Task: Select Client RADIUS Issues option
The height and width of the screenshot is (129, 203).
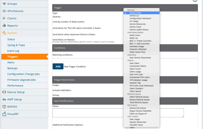Action: (x=139, y=97)
